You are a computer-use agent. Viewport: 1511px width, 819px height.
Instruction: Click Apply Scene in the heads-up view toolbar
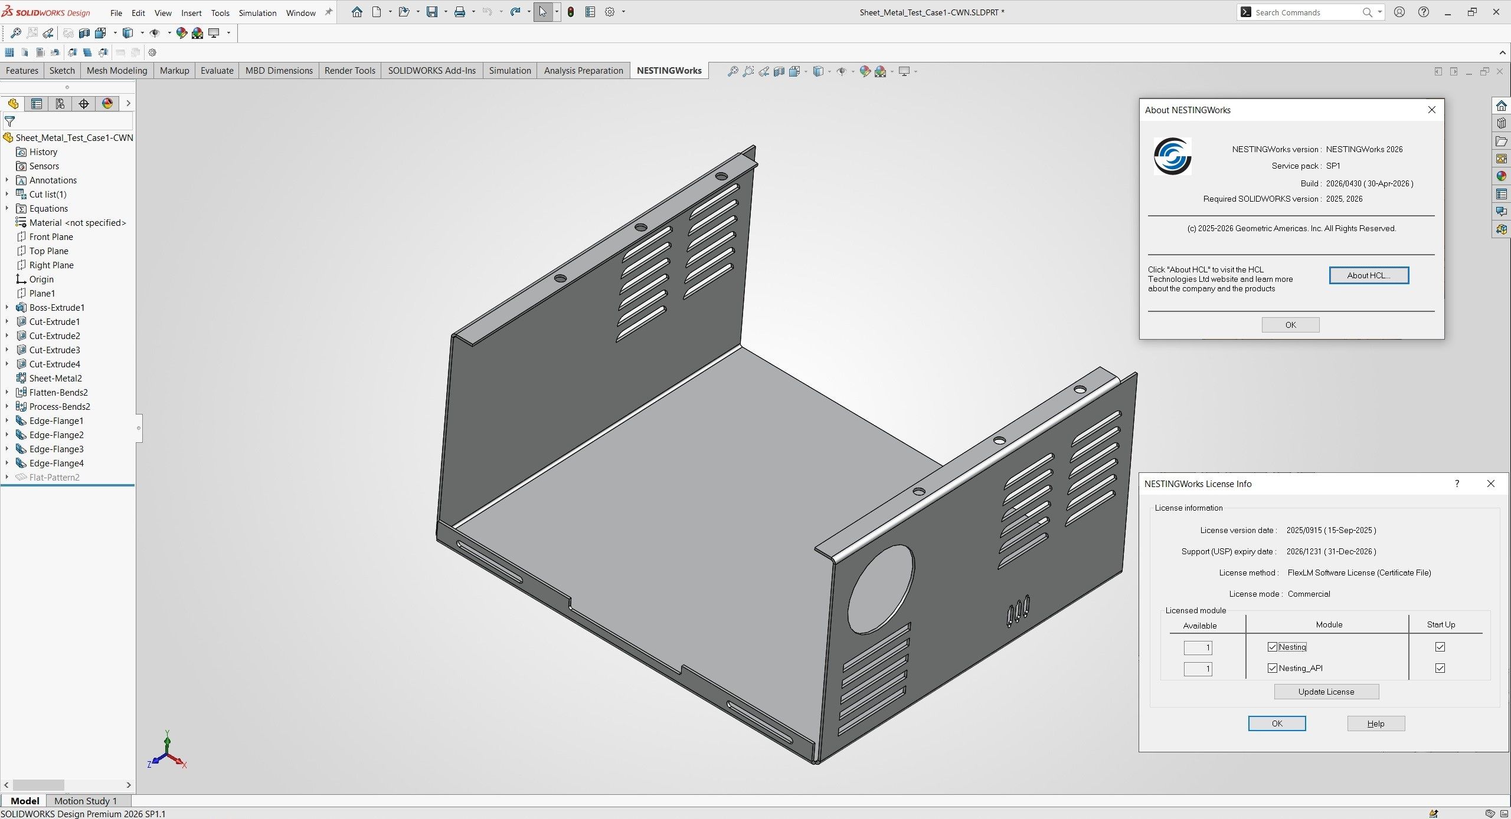point(881,71)
